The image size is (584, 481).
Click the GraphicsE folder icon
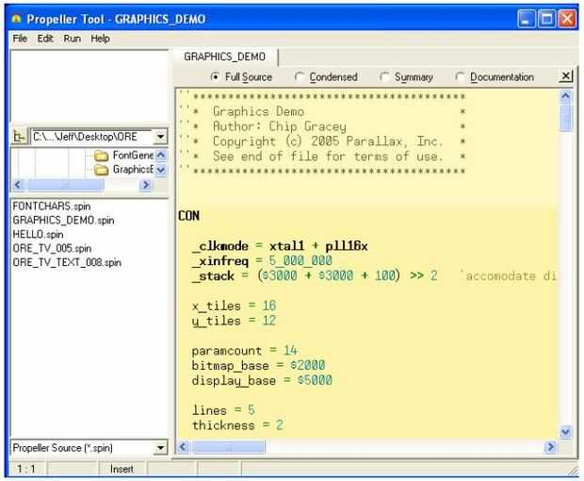[x=101, y=170]
